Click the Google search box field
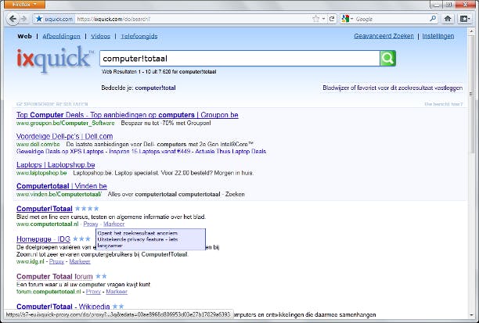Screen dimensions: 479x323 391,19
